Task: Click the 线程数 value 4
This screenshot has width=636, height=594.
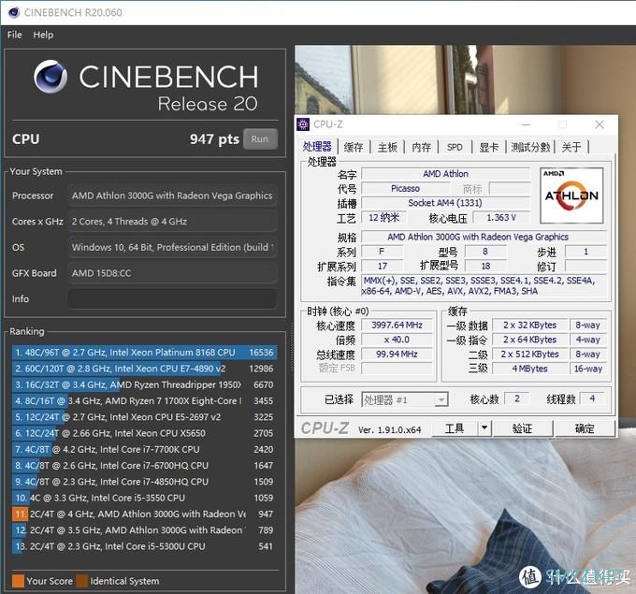Action: pos(592,398)
